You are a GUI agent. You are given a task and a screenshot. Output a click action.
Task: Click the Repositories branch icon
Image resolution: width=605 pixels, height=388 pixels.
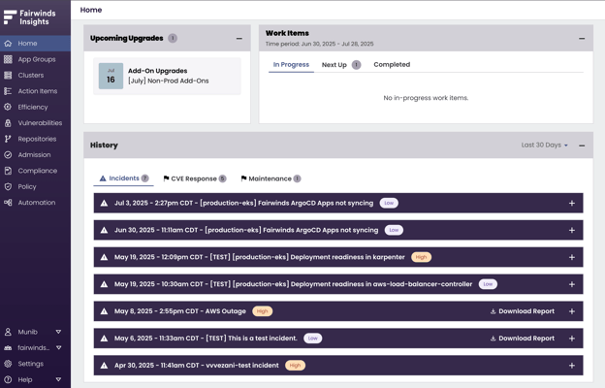point(8,139)
